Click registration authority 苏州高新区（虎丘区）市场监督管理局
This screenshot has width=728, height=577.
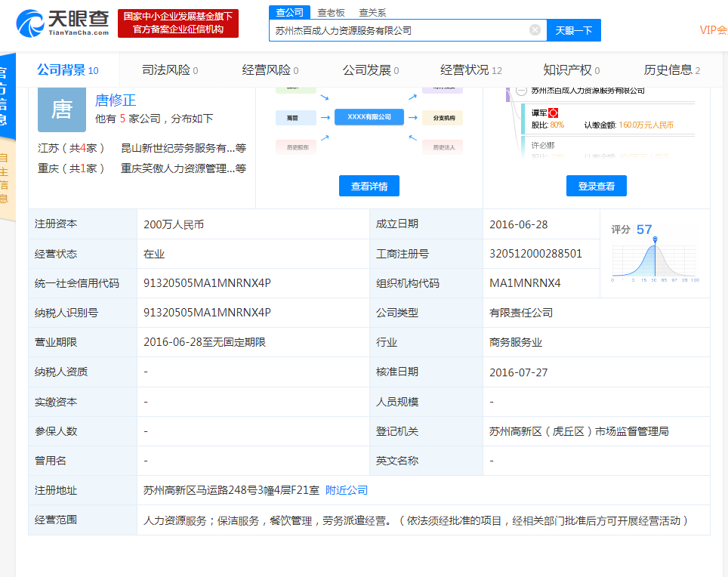coord(579,431)
